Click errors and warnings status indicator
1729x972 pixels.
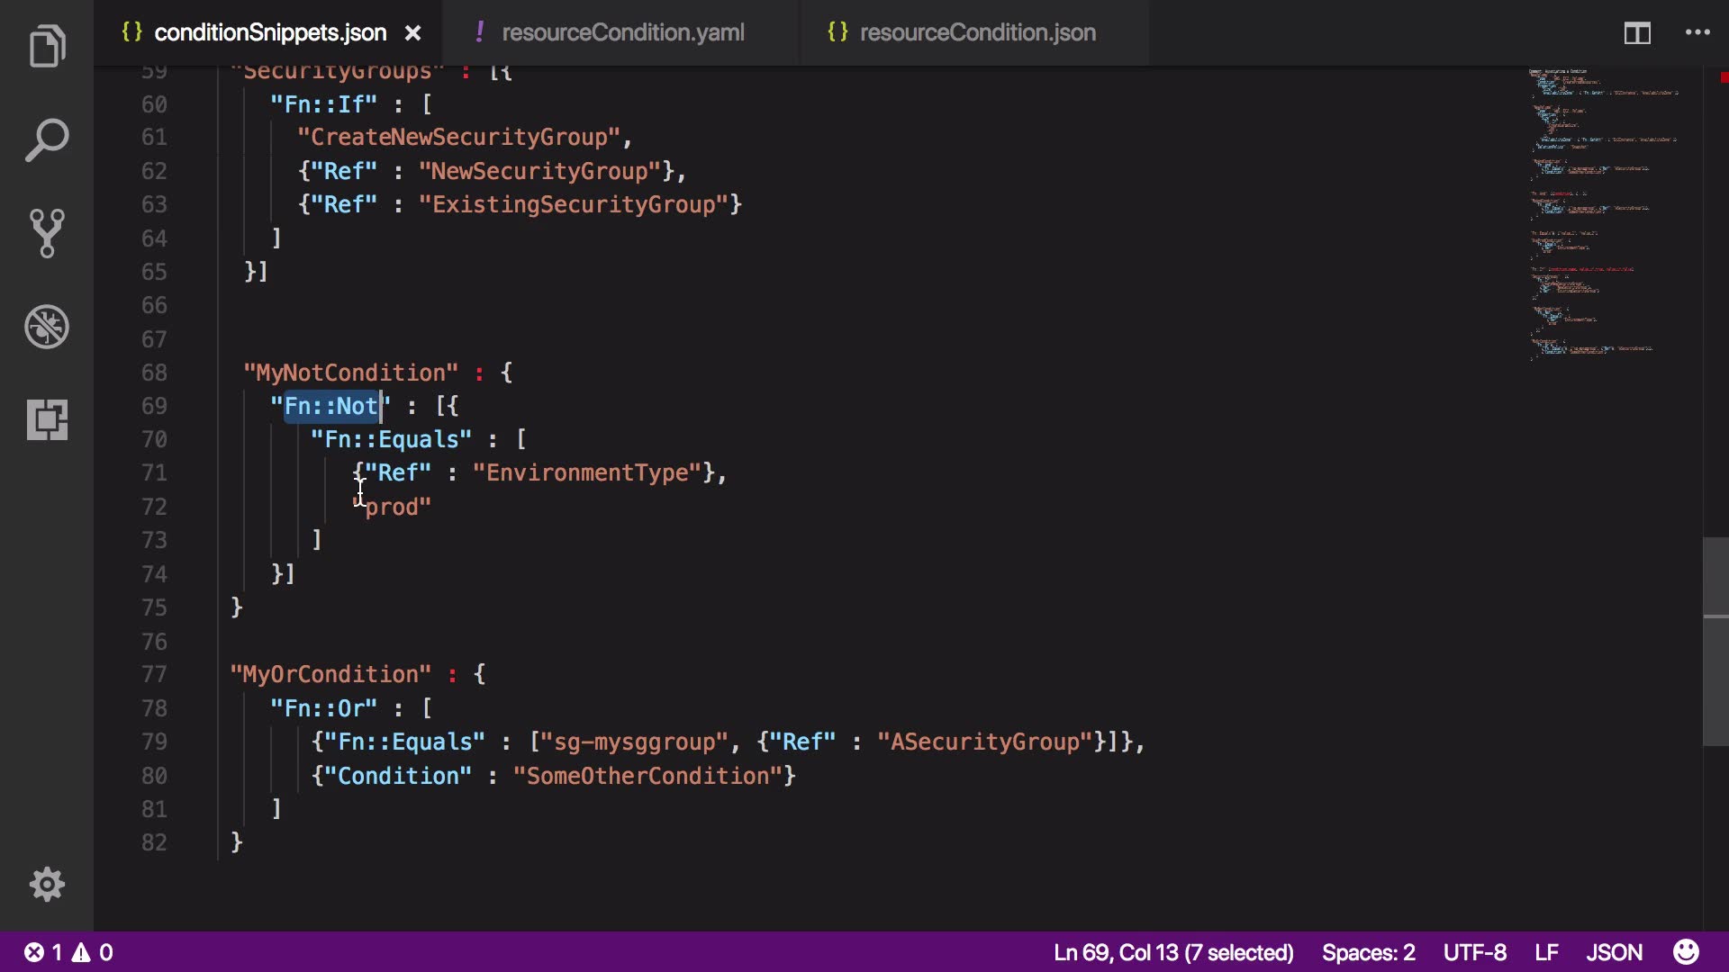click(68, 952)
